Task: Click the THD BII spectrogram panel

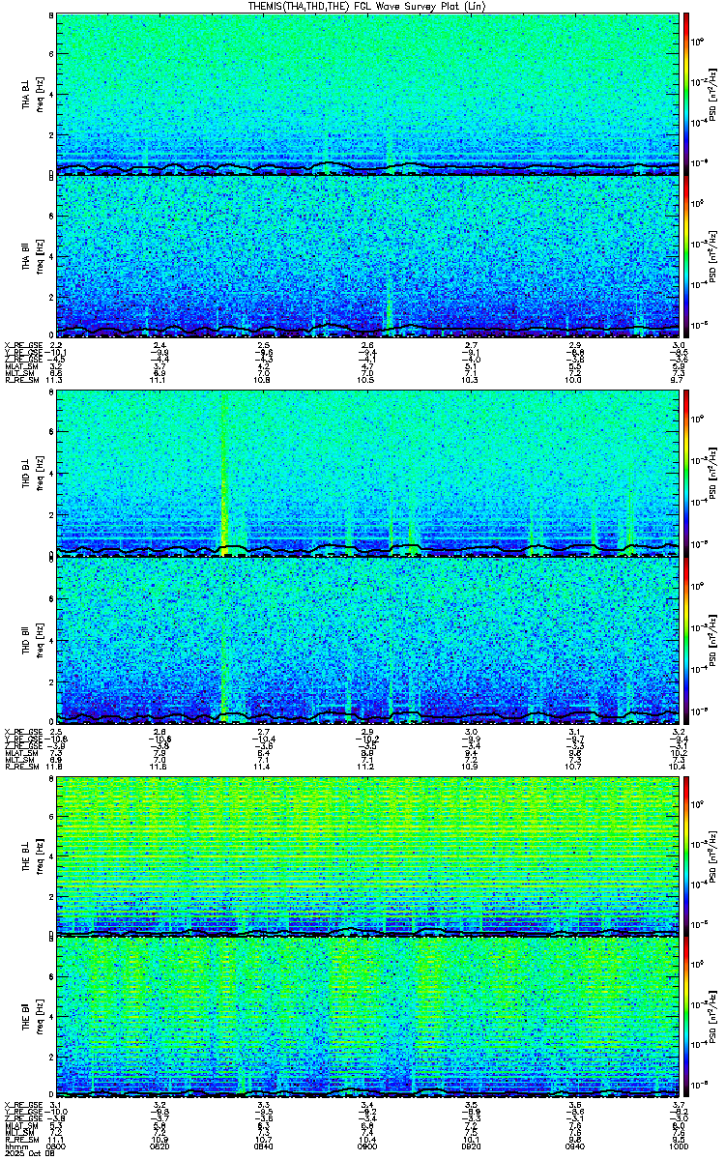Action: pos(367,639)
